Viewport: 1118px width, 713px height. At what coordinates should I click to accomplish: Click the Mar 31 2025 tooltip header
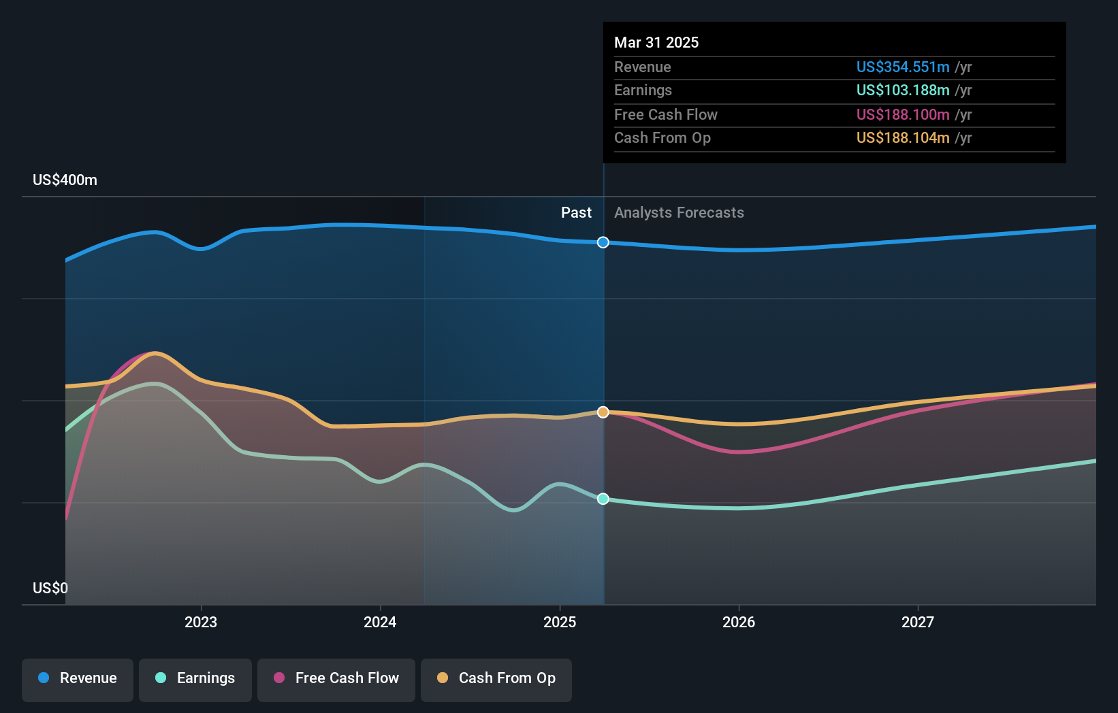pos(656,42)
